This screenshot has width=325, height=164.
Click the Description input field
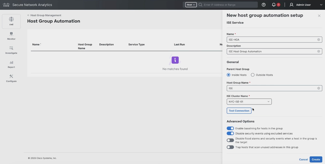tap(274, 51)
